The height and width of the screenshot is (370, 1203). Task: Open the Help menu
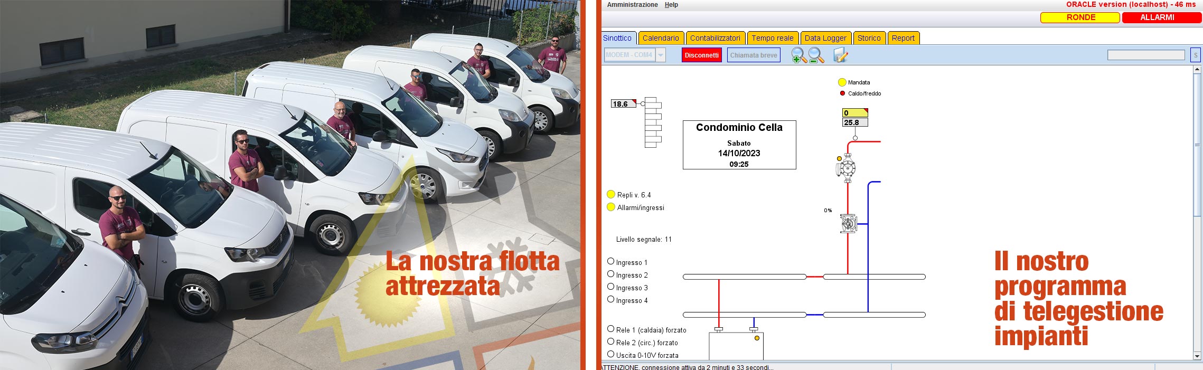(671, 5)
